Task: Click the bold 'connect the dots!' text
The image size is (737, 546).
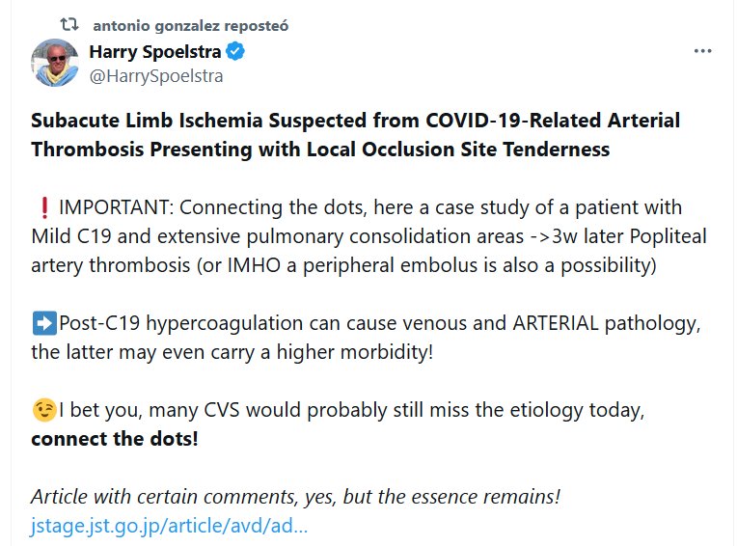Action: (115, 439)
